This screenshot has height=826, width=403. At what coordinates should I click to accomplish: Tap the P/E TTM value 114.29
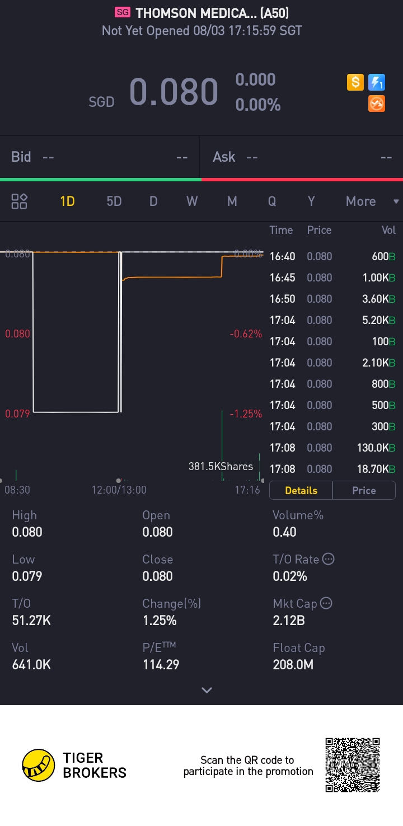point(161,664)
